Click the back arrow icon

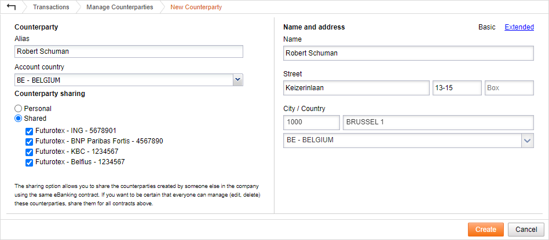11,7
